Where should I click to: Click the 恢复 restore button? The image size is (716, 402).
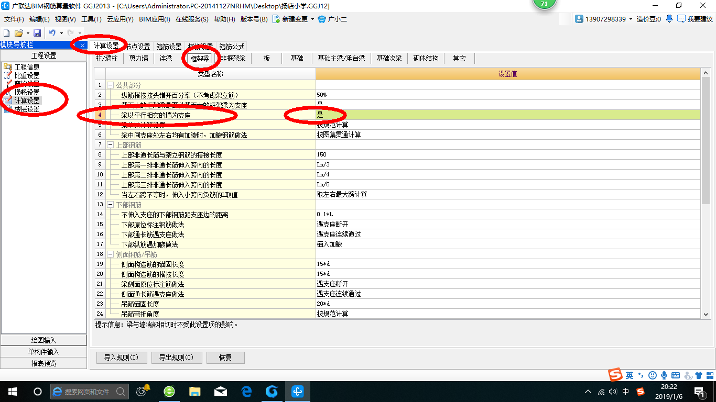coord(225,358)
